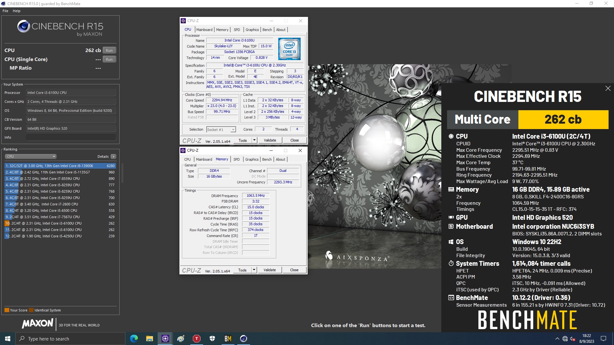
Task: Open the Cinebench taskbar icon
Action: [x=244, y=339]
